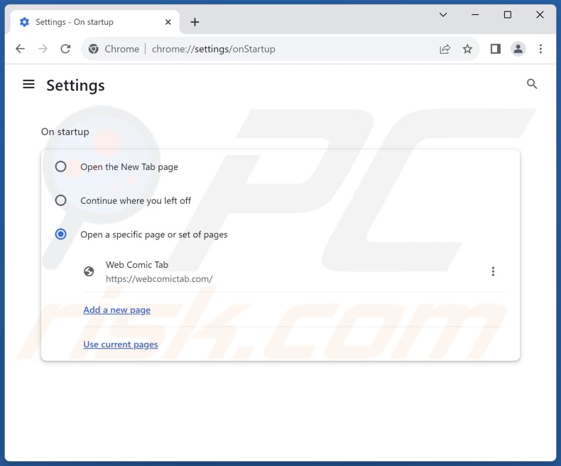Minimize the Chrome window
561x466 pixels.
point(475,15)
